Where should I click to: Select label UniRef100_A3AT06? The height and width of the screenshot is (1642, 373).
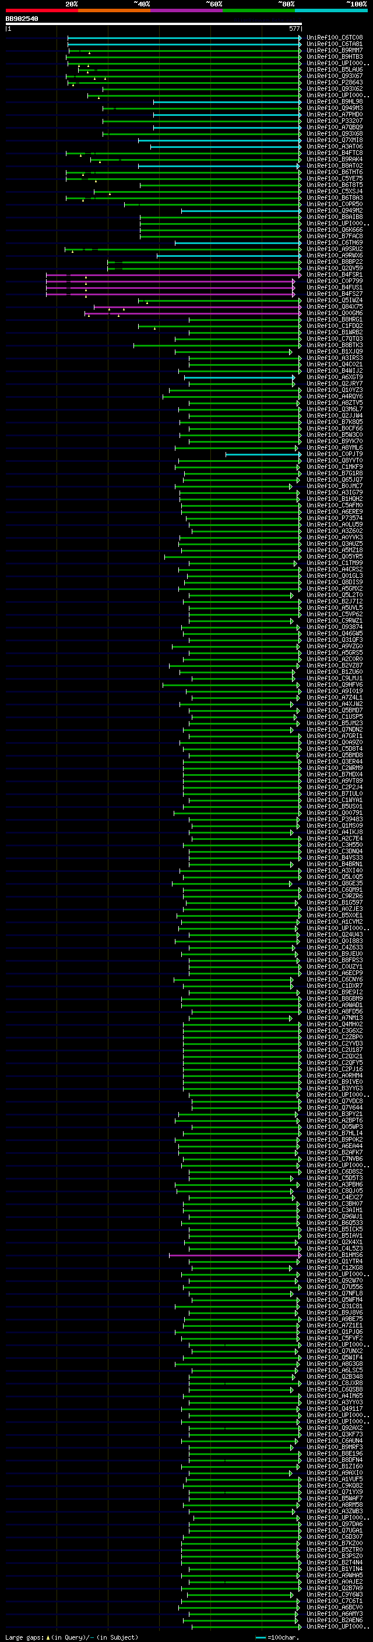click(x=335, y=147)
